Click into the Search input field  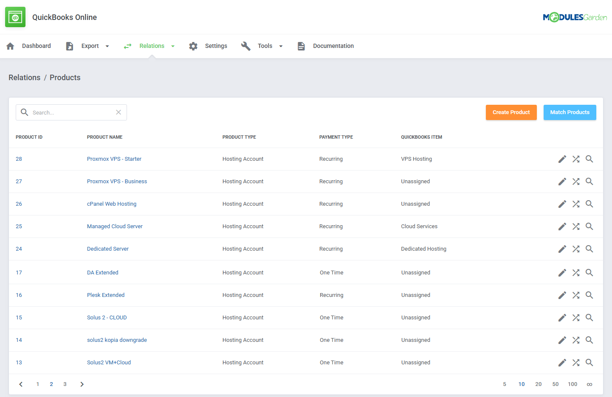[x=71, y=112]
